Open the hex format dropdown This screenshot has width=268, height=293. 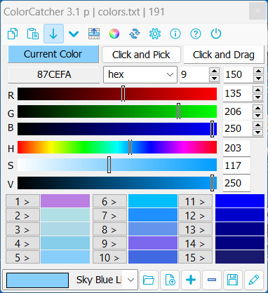coord(140,74)
